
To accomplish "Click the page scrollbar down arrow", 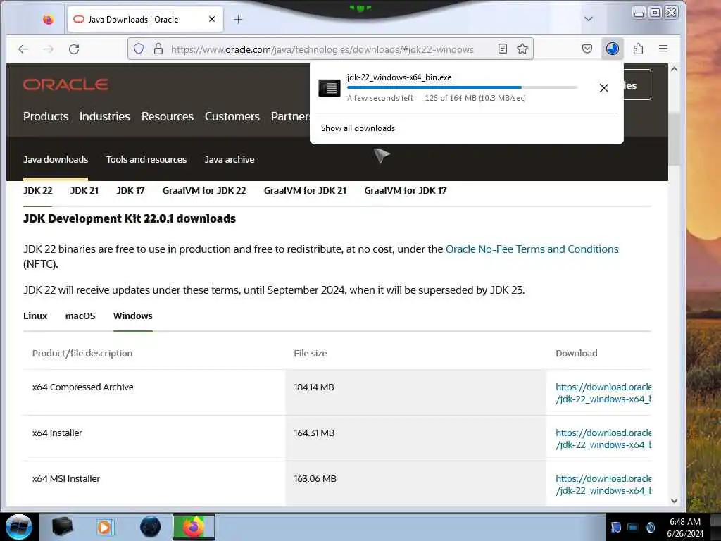I will pos(674,501).
